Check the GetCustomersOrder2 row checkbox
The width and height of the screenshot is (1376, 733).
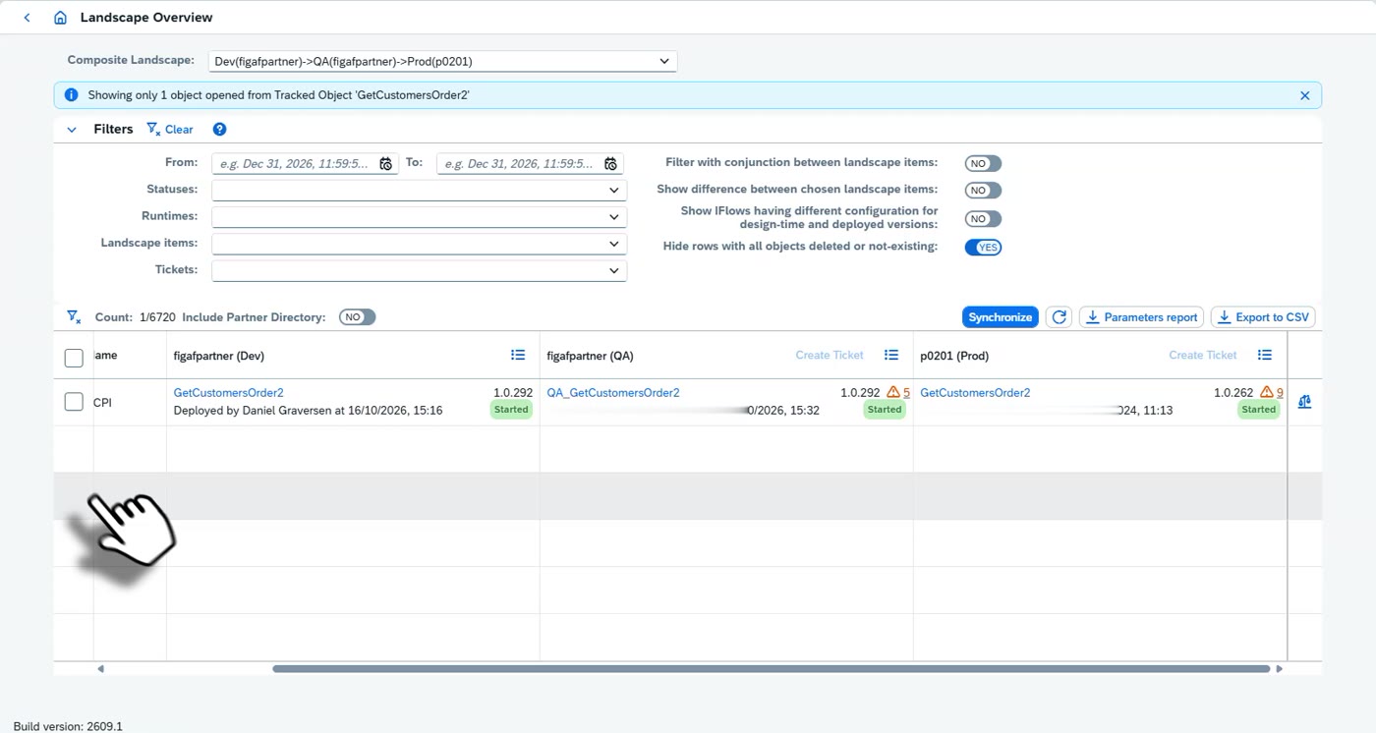pyautogui.click(x=74, y=402)
